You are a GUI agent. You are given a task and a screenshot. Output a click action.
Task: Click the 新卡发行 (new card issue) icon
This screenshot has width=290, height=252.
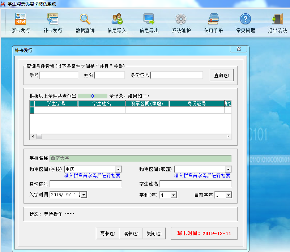click(x=21, y=19)
